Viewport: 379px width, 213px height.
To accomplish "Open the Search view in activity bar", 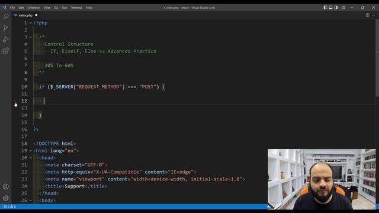I will click(5, 16).
